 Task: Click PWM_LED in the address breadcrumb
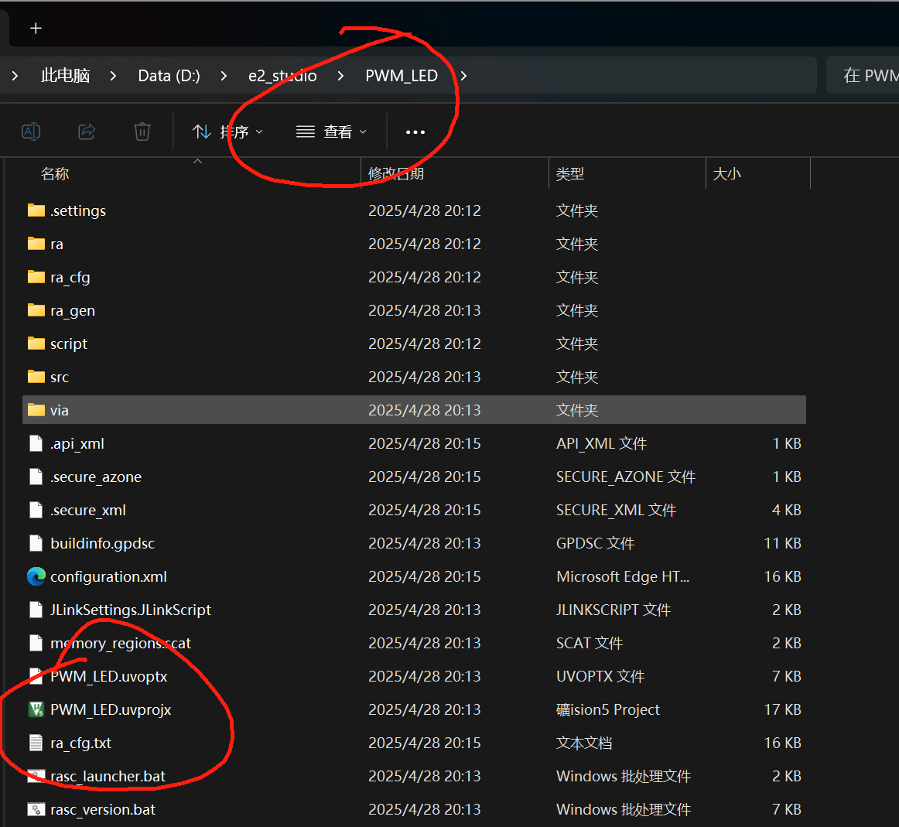[402, 76]
